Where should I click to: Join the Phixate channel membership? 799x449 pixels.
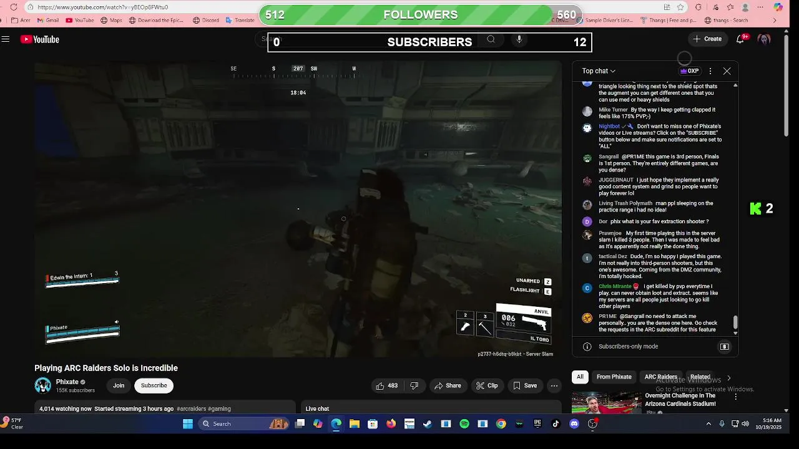click(119, 385)
